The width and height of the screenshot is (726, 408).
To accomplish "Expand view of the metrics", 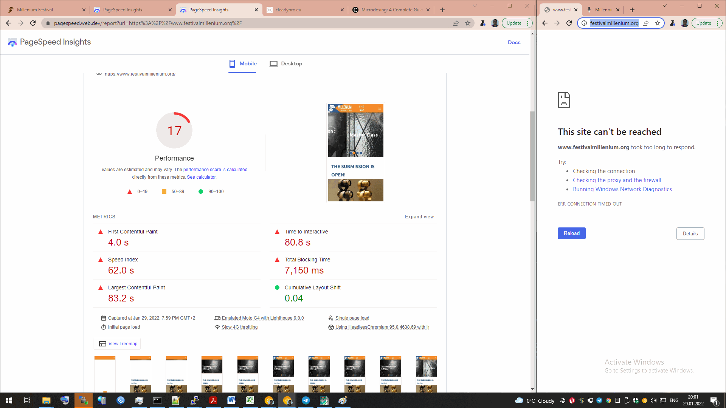I will [x=419, y=217].
